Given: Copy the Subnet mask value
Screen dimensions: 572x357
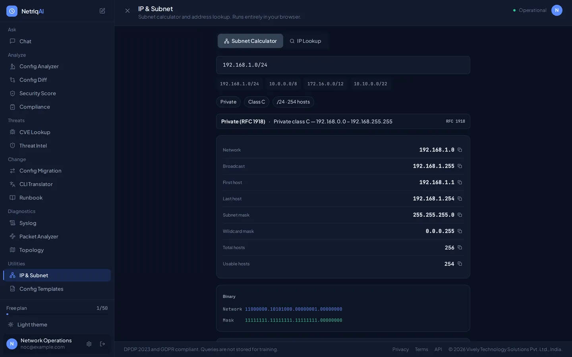Looking at the screenshot, I should (460, 215).
